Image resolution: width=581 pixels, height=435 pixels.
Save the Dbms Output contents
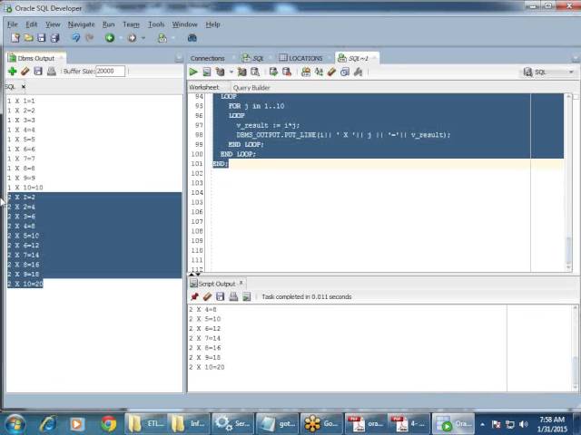tap(38, 72)
